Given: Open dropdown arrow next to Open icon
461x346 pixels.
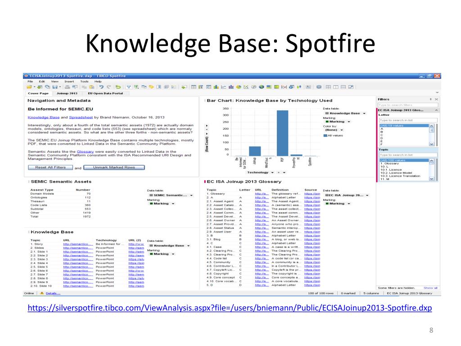Looking at the screenshot, I should tap(34, 87).
